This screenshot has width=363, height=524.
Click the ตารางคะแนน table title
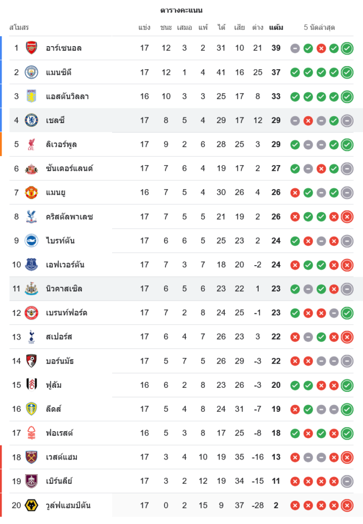181,10
